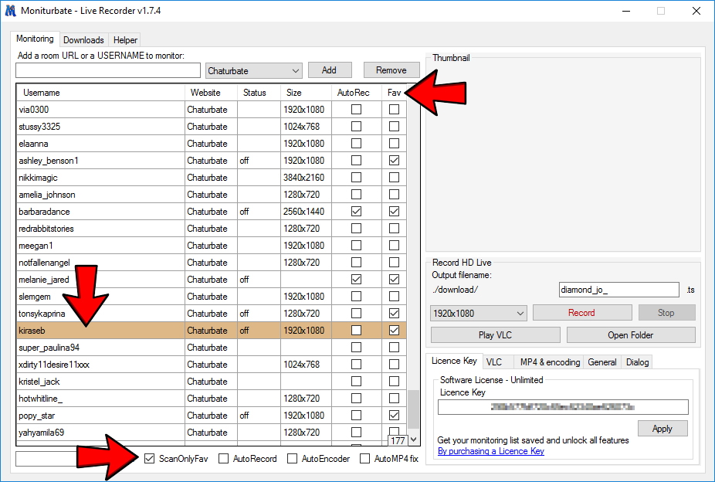This screenshot has height=482, width=715.
Task: Click the scroll-down arrow of the user list
Action: click(413, 440)
